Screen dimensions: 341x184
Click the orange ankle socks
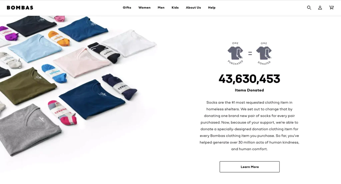tap(59, 39)
